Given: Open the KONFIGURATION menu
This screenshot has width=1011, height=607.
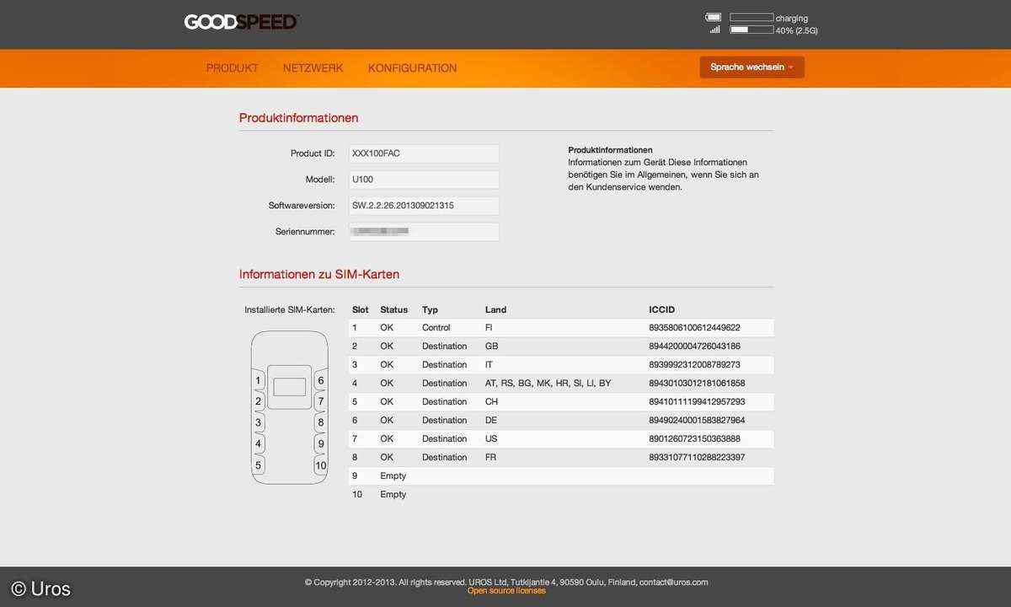Looking at the screenshot, I should coord(413,68).
